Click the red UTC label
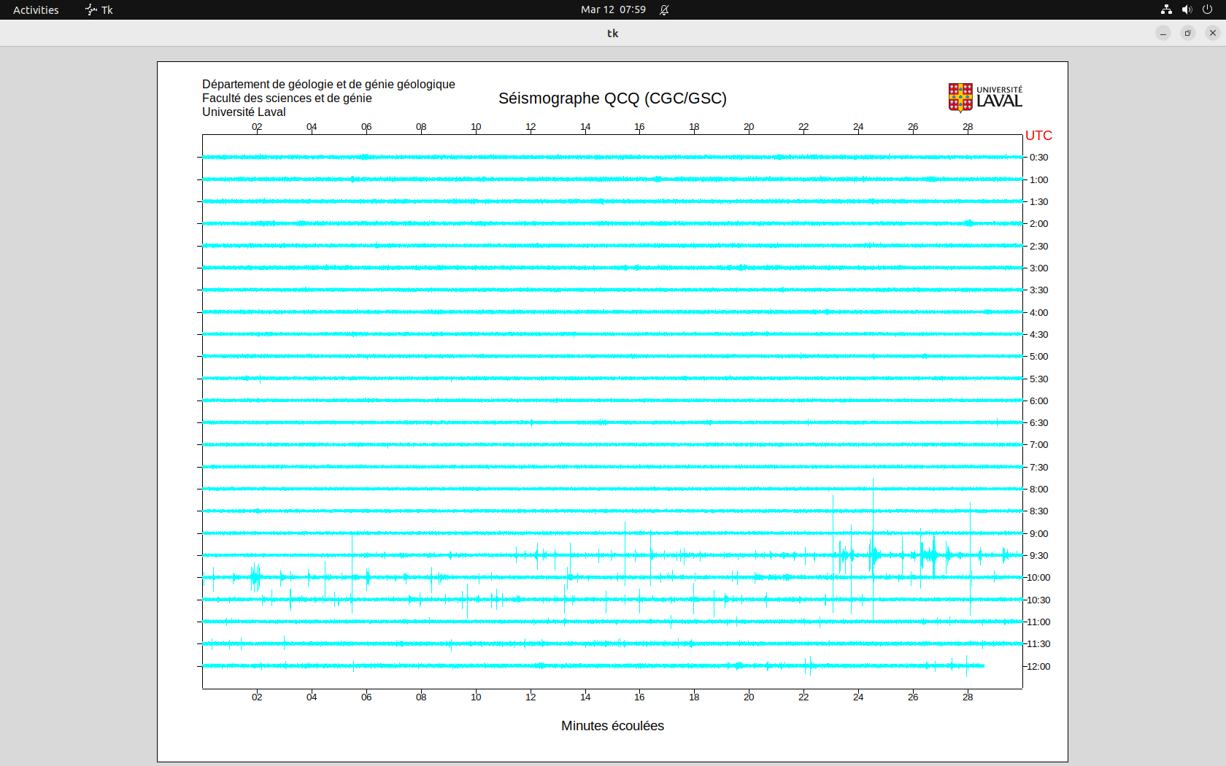This screenshot has width=1226, height=766. point(1038,136)
